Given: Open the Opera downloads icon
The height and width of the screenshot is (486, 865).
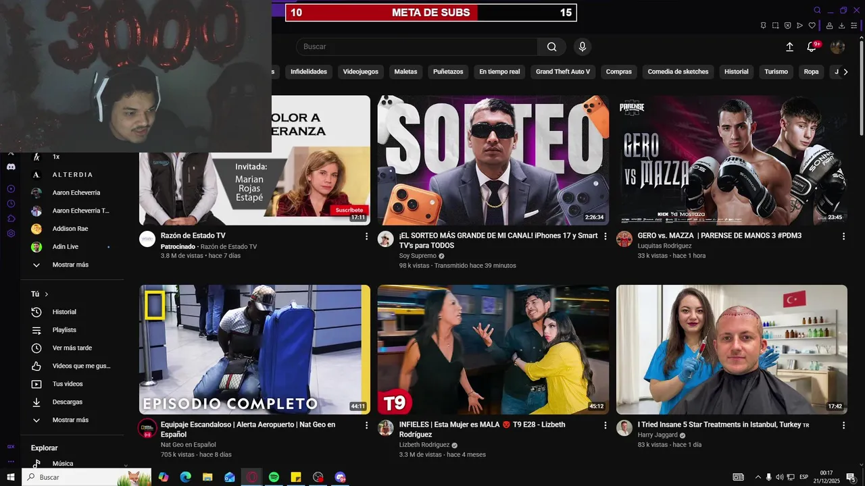Looking at the screenshot, I should click(x=841, y=26).
